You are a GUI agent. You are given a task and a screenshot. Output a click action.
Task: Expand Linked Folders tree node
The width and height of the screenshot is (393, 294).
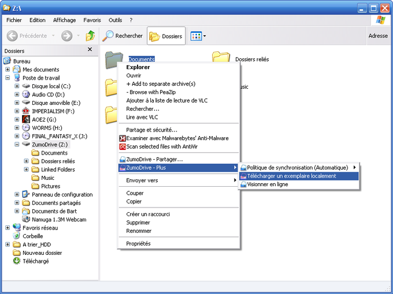coord(26,169)
